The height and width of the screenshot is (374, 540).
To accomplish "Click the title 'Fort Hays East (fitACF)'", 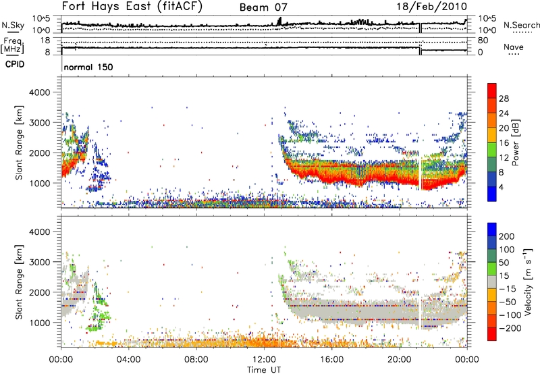I will [132, 7].
